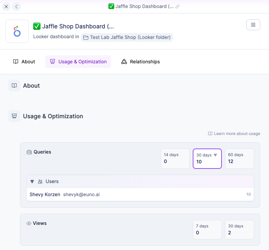Click the Queries database icon

point(29,152)
